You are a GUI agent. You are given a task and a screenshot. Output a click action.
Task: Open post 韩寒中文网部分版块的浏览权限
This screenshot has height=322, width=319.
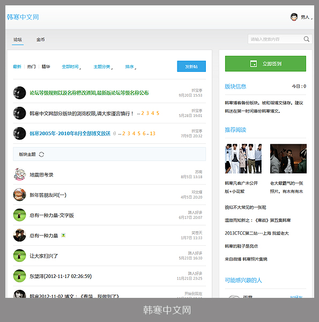(x=81, y=113)
